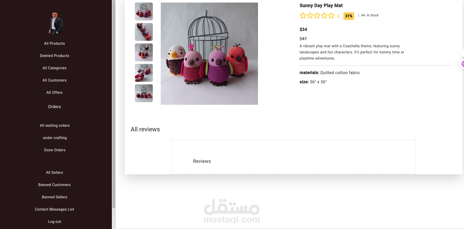Click the second rating star

pyautogui.click(x=310, y=16)
